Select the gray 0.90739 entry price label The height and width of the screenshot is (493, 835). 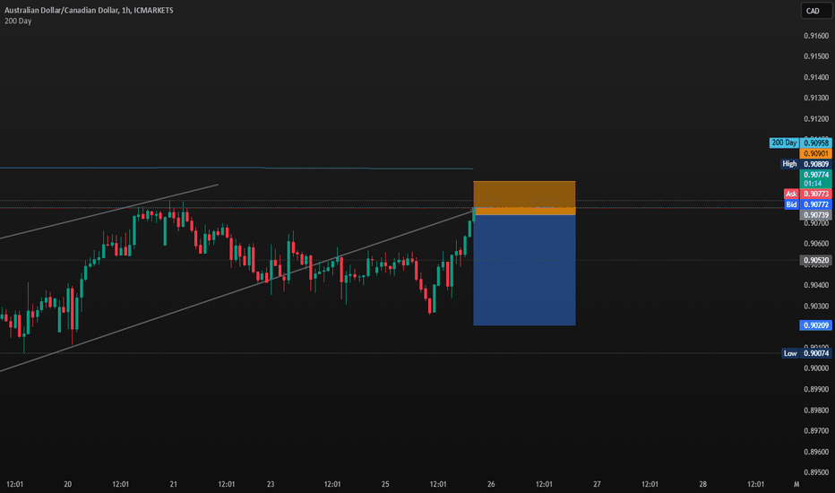pyautogui.click(x=816, y=215)
